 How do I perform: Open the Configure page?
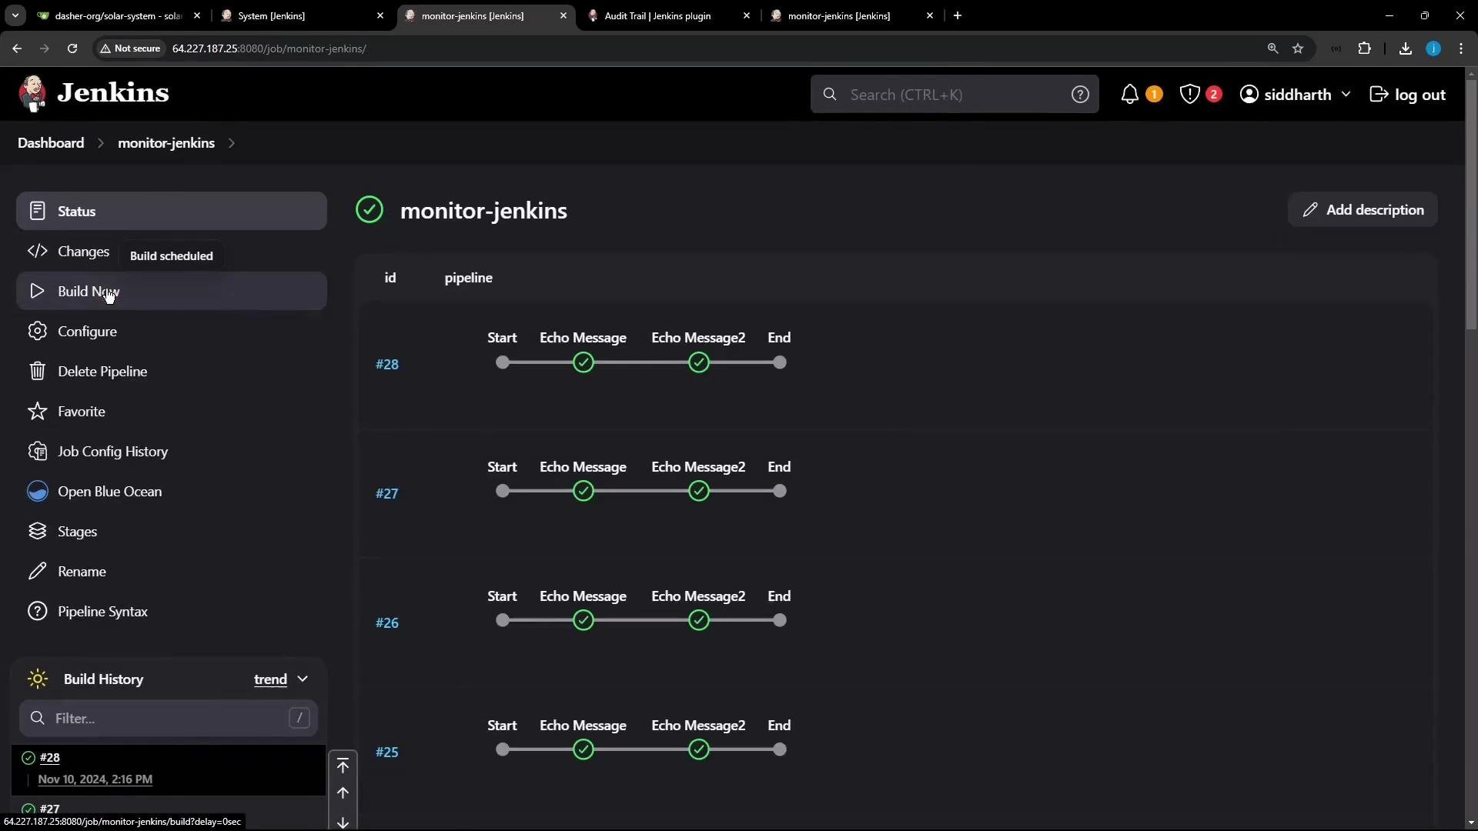tap(172, 331)
